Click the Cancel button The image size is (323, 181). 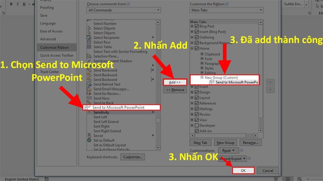[268, 171]
